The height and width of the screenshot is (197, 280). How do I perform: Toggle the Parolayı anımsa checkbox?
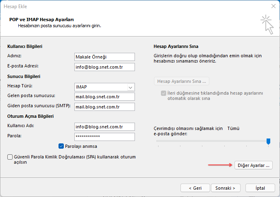(61, 146)
